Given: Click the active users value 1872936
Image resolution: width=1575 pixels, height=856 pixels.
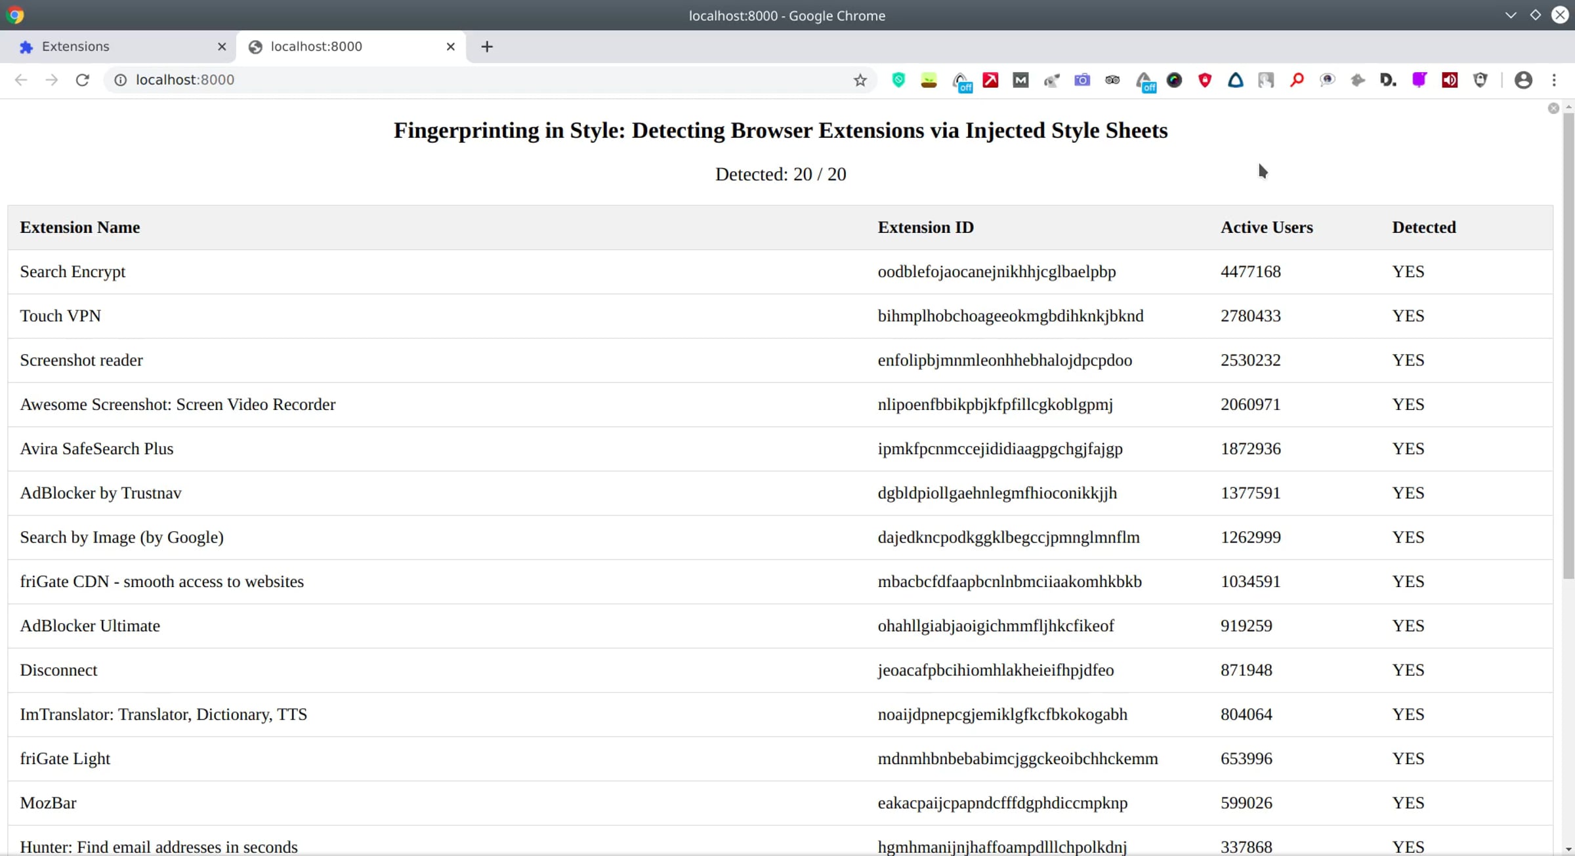Looking at the screenshot, I should 1250,449.
